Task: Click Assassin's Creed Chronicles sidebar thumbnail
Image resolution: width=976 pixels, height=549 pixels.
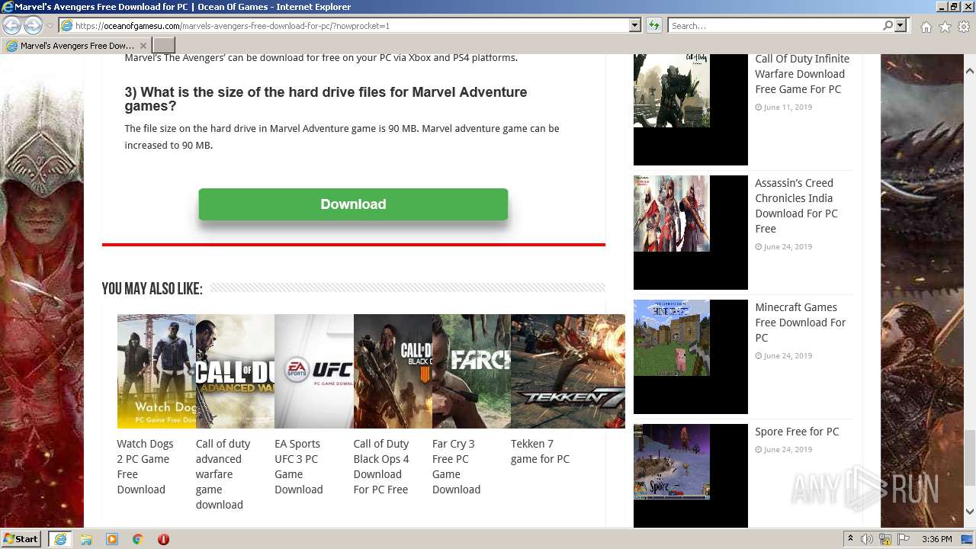Action: tap(691, 233)
